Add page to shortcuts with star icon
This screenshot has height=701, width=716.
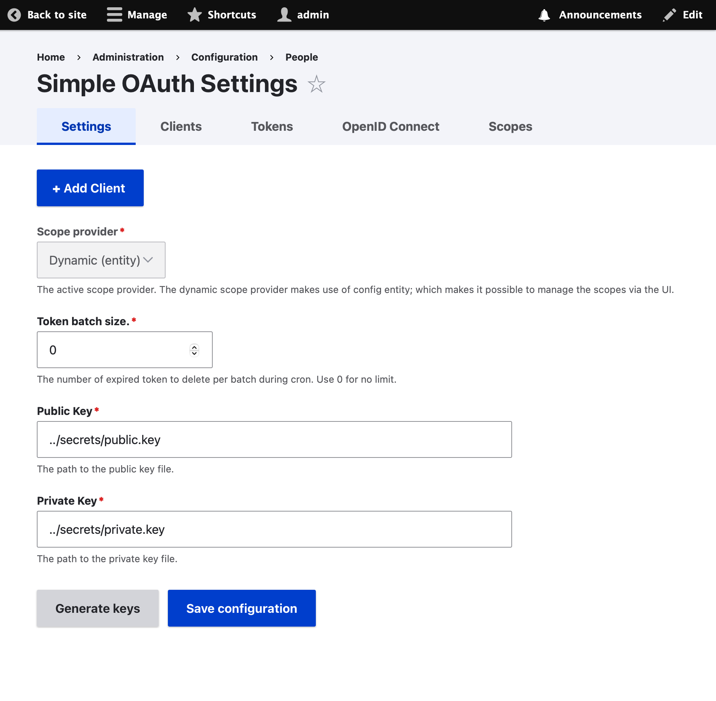click(x=316, y=84)
